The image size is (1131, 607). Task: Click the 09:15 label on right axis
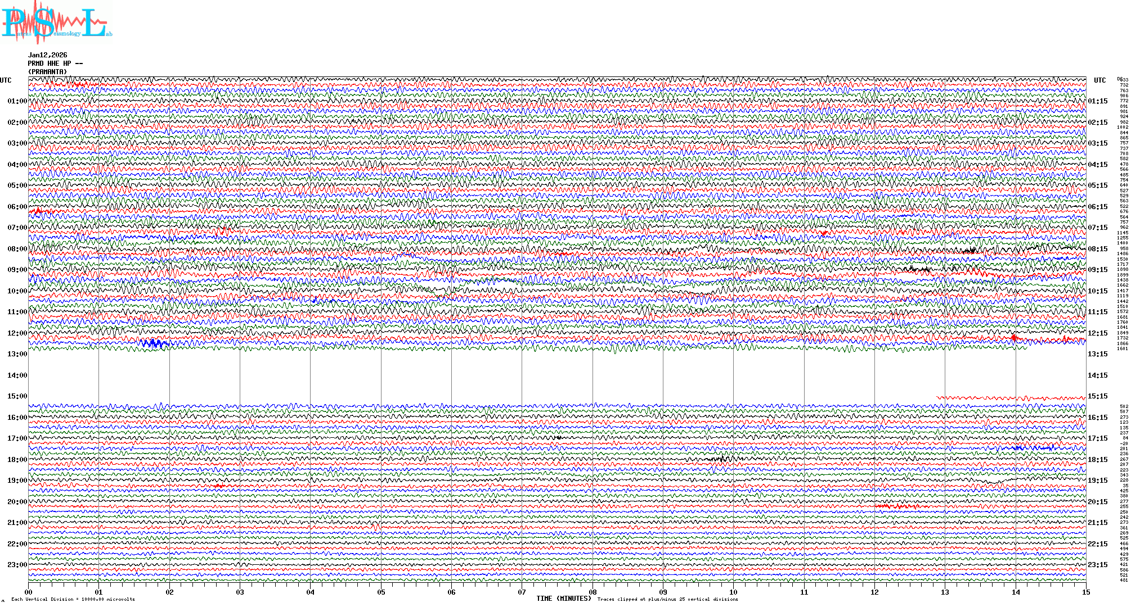tap(1097, 270)
